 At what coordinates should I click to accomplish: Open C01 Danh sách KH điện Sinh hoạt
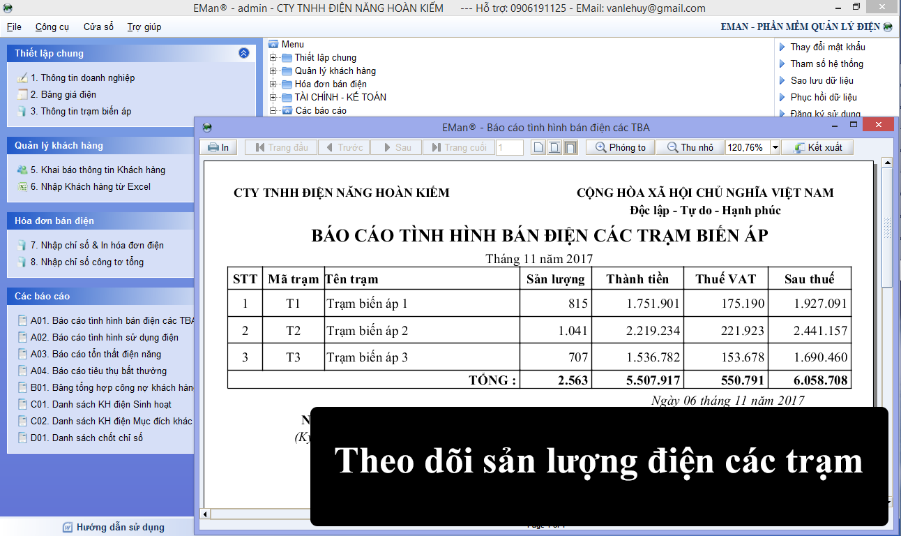click(x=101, y=404)
